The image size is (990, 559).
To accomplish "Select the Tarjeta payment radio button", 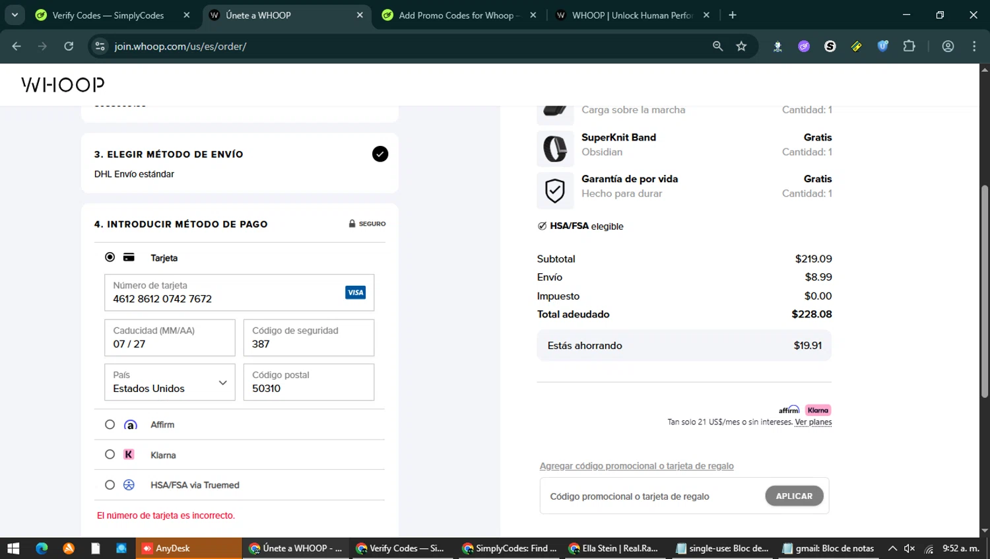I will pyautogui.click(x=110, y=257).
